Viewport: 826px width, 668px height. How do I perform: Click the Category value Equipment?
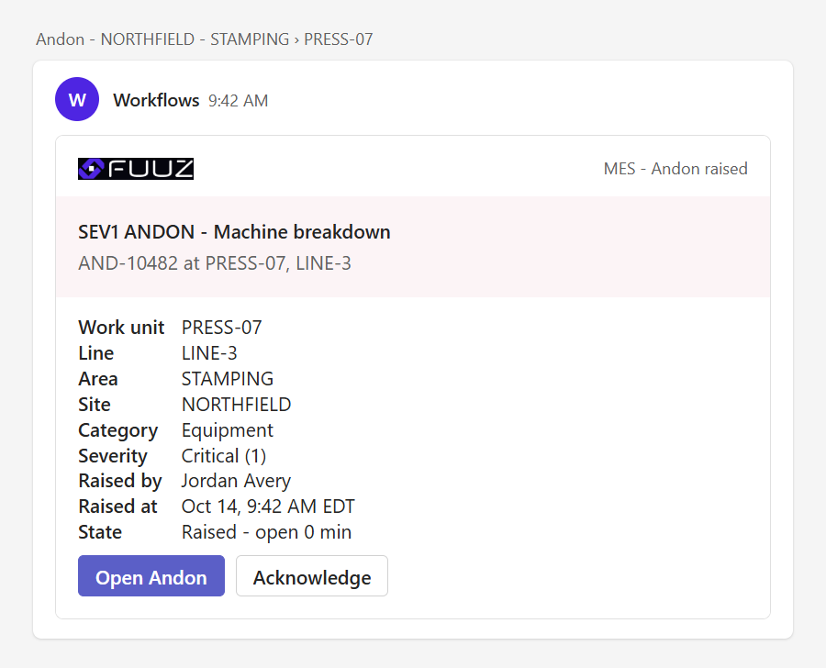[x=228, y=430]
